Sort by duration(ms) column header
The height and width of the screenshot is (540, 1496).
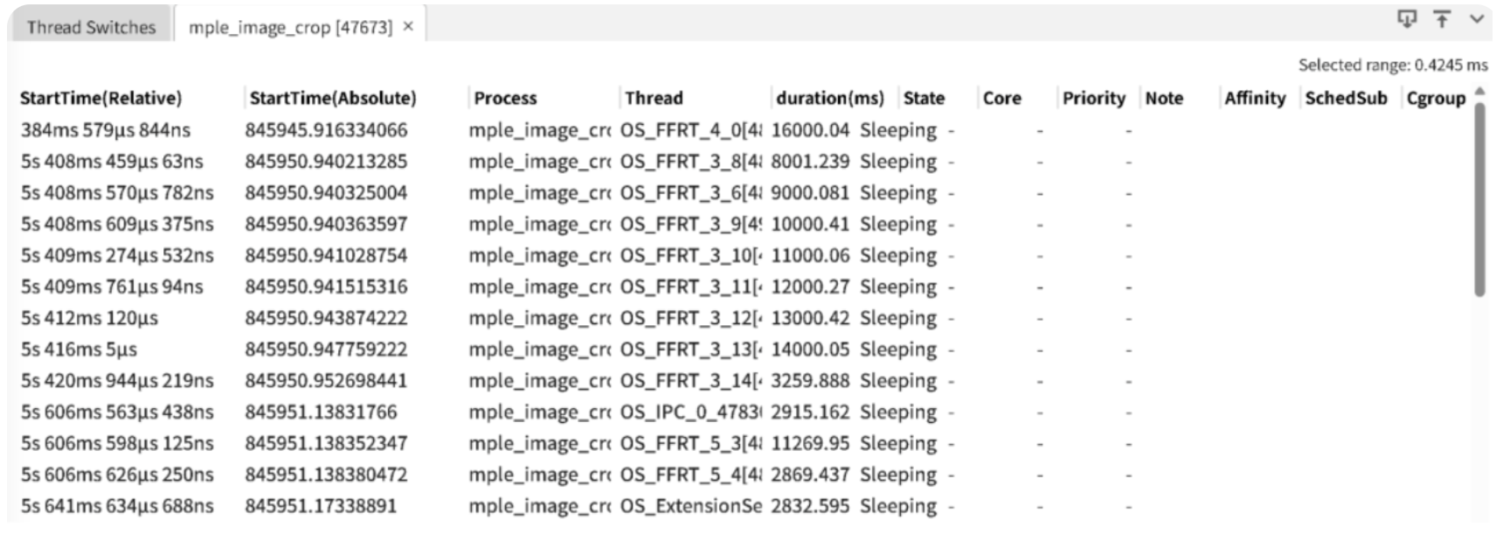click(x=830, y=98)
